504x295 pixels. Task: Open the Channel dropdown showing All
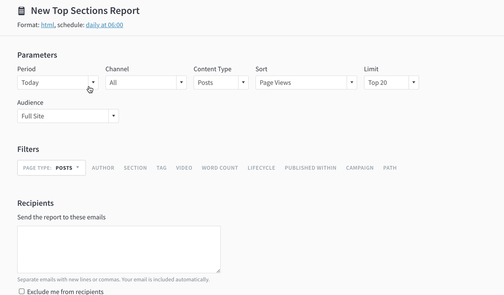(x=146, y=83)
